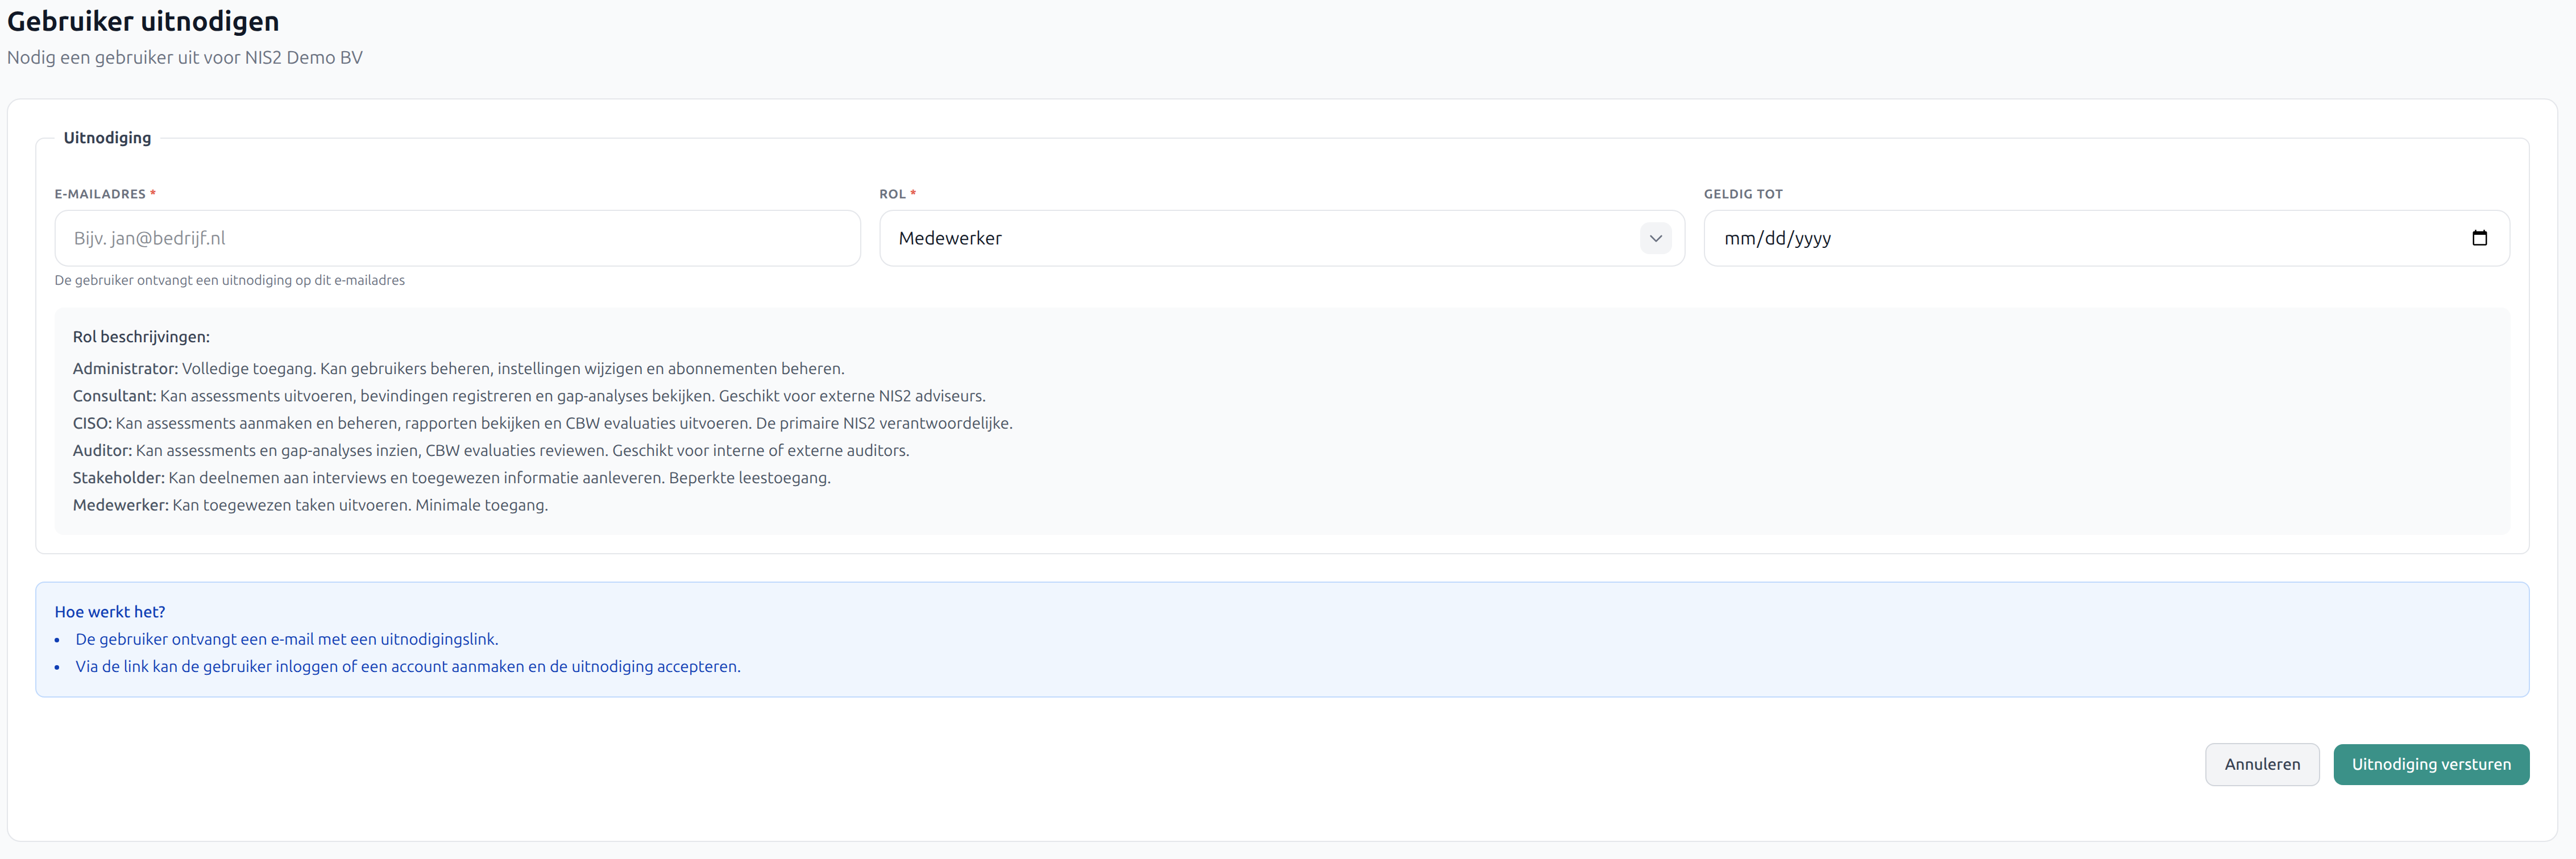Open the calendar picker icon in Geldig tot
This screenshot has width=2576, height=859.
(x=2479, y=238)
